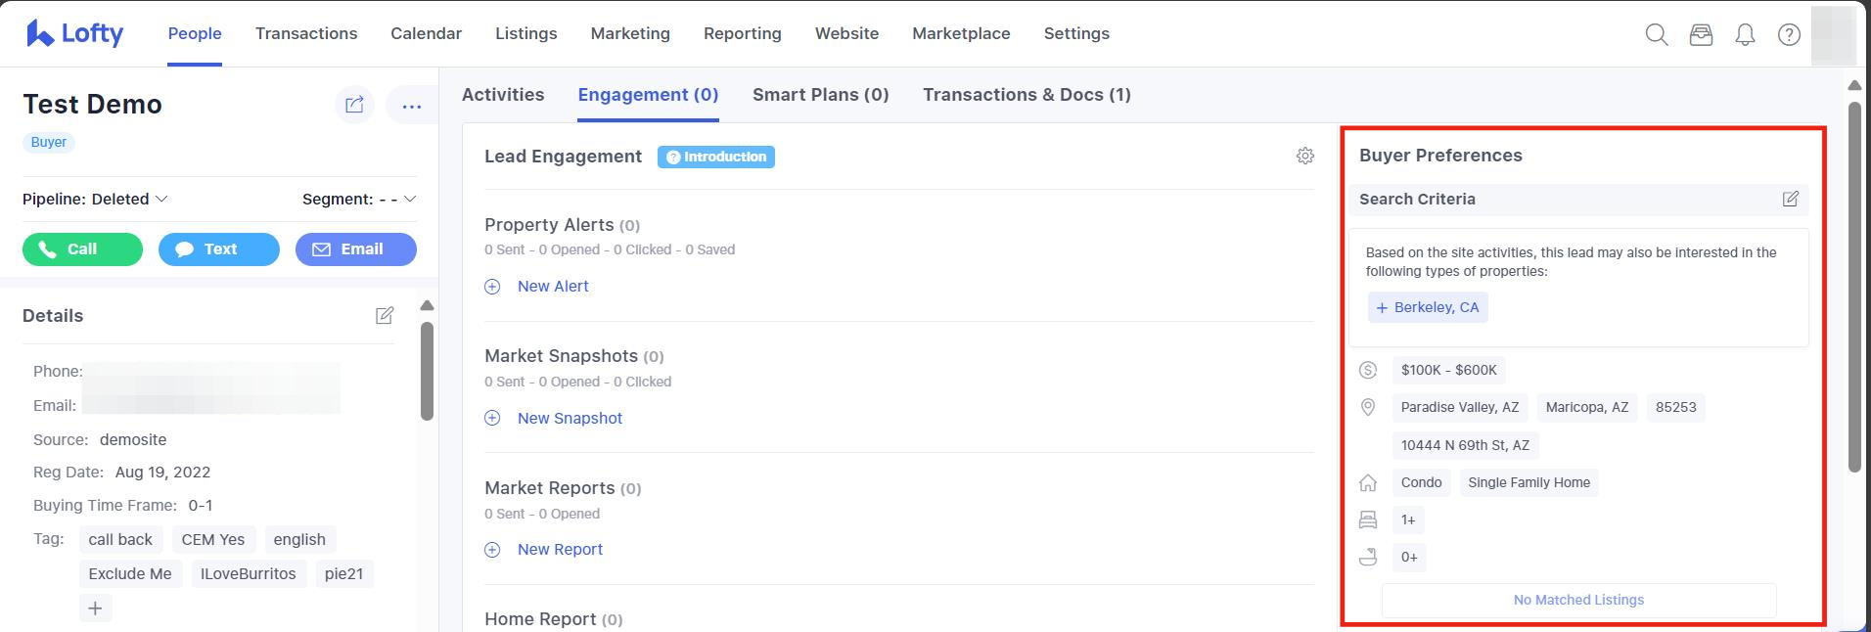Expand the Pipeline: Deleted dropdown
The width and height of the screenshot is (1871, 632).
(x=96, y=199)
